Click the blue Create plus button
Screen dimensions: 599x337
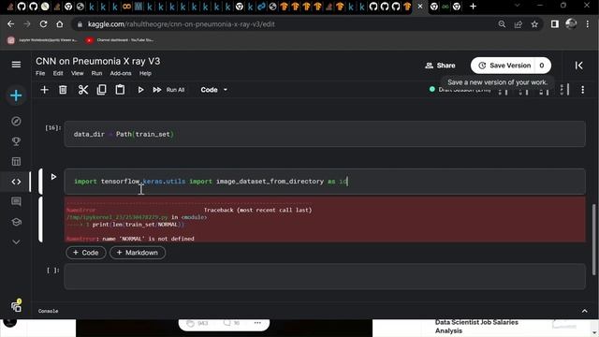click(x=16, y=95)
